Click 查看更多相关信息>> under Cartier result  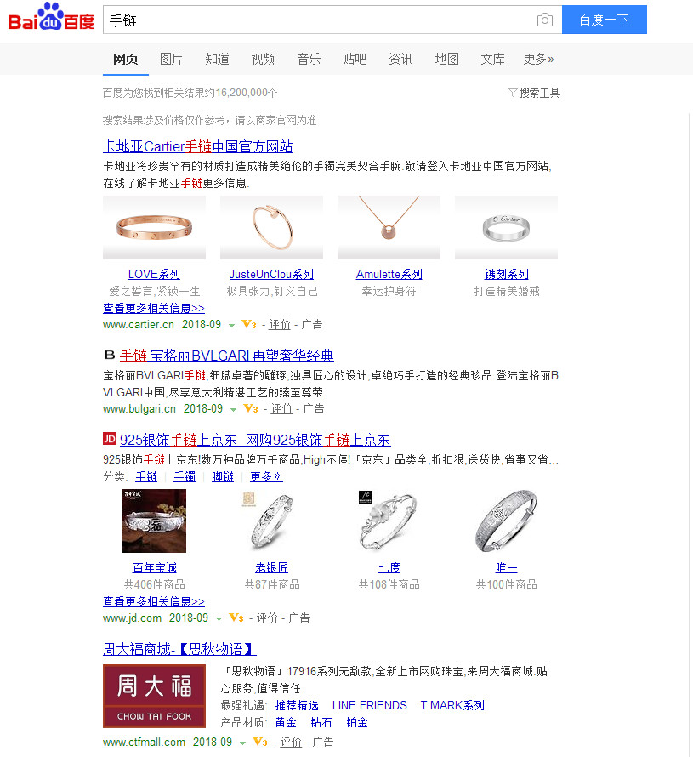pyautogui.click(x=154, y=308)
